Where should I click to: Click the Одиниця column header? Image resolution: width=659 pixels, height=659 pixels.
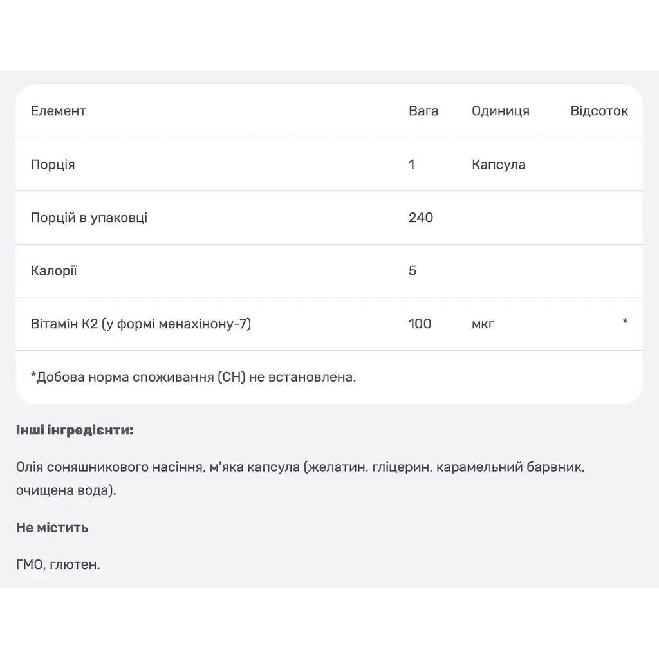coord(501,111)
